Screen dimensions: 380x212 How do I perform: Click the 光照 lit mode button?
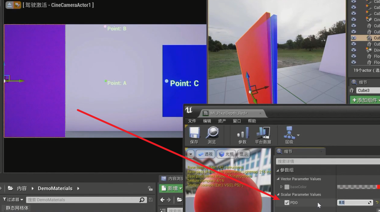pos(226,154)
